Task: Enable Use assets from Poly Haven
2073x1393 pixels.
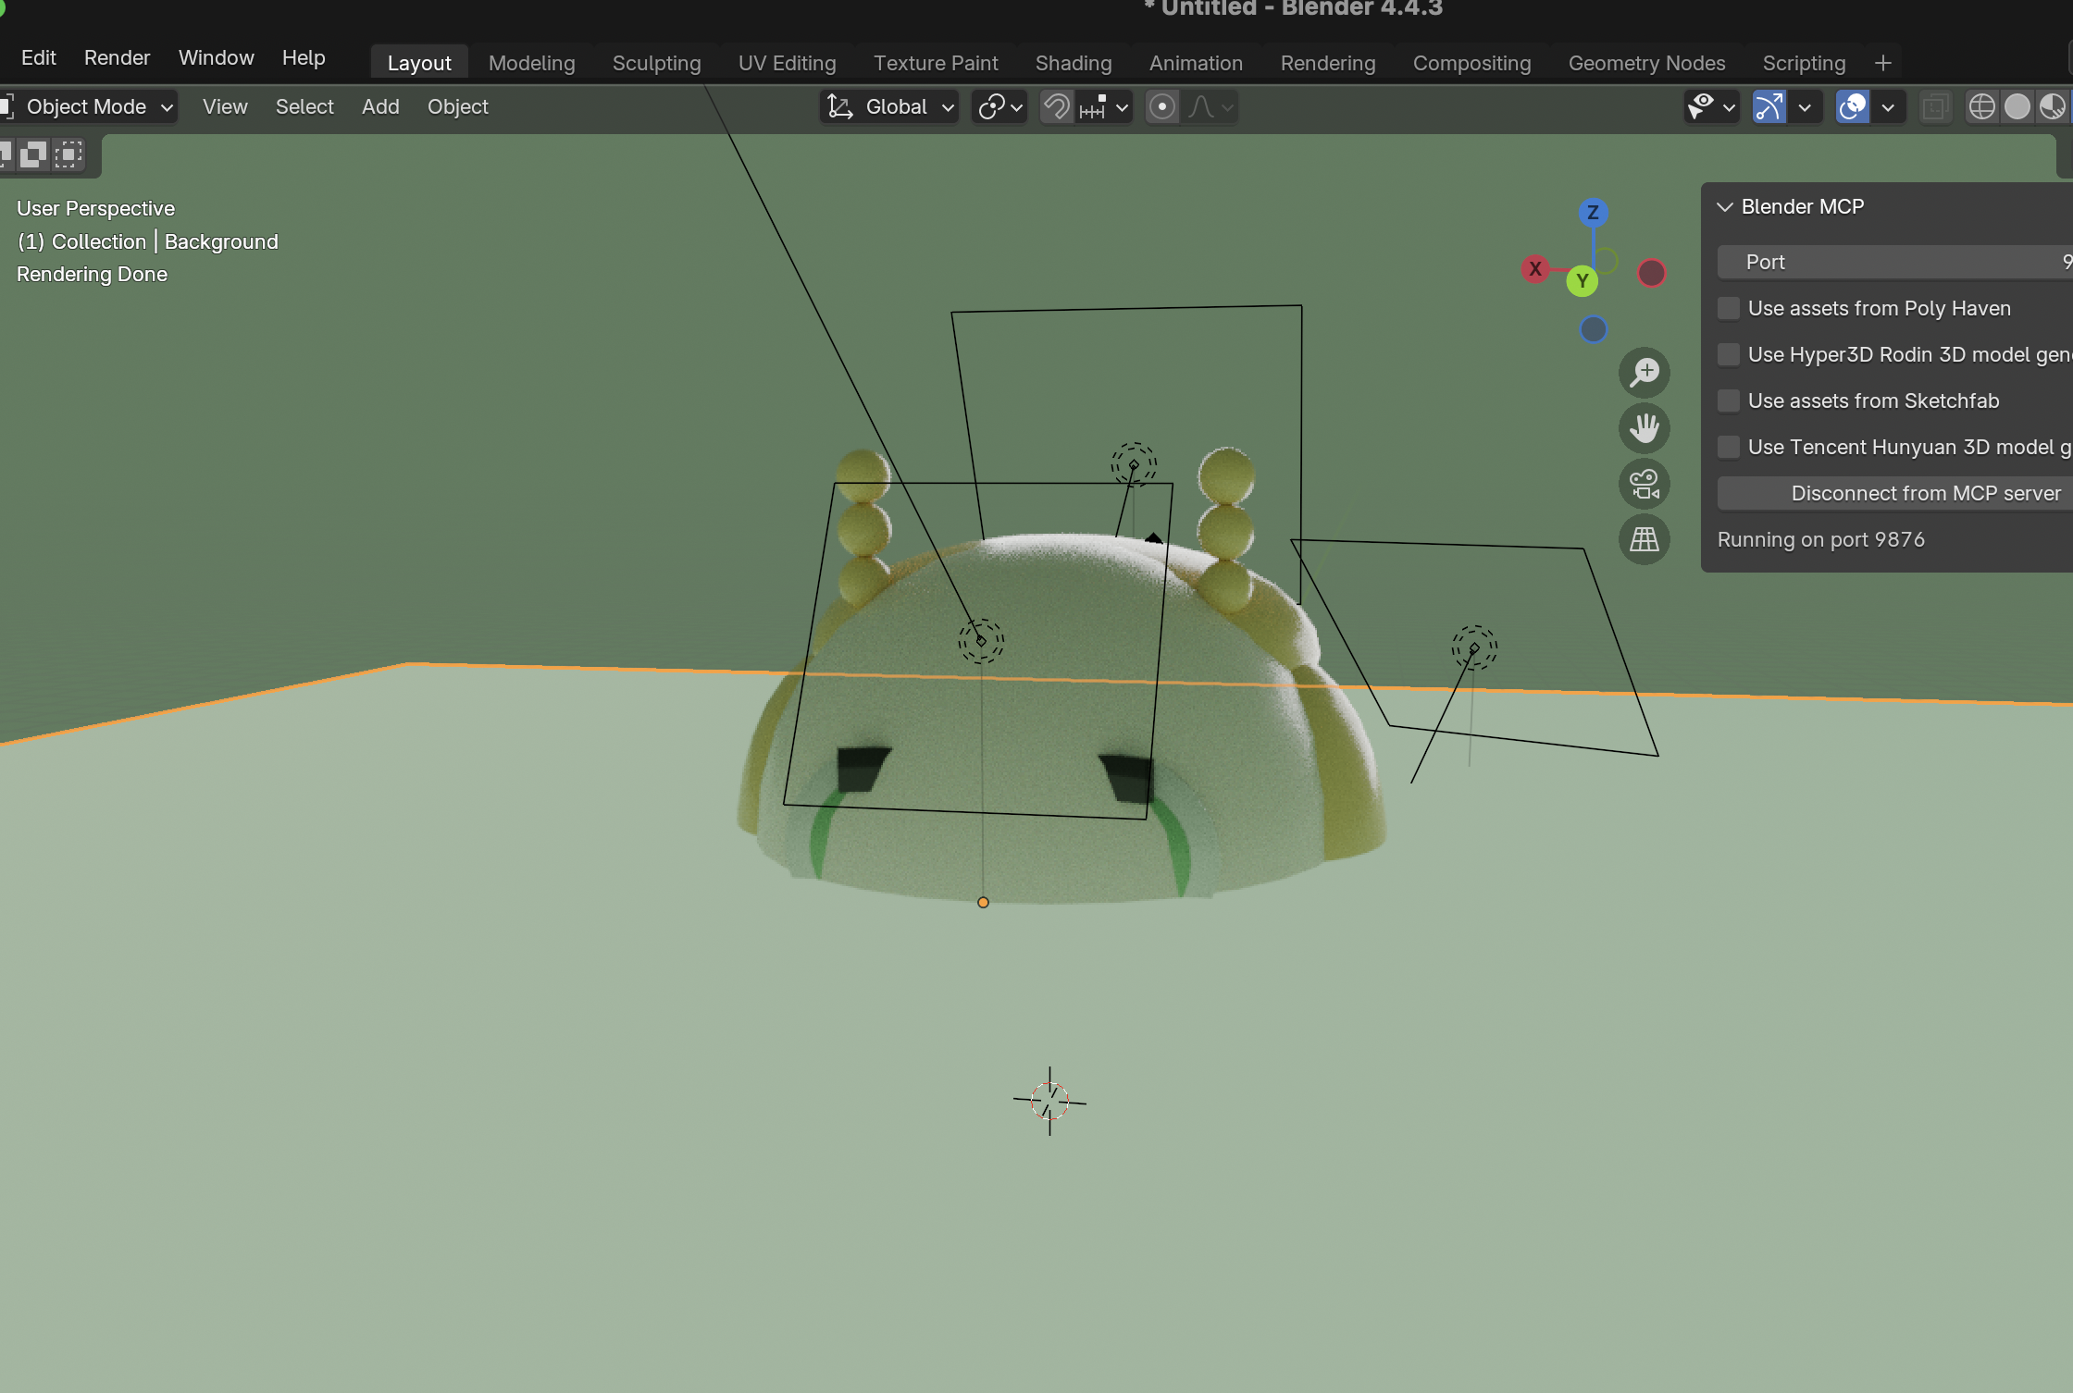Action: tap(1729, 308)
